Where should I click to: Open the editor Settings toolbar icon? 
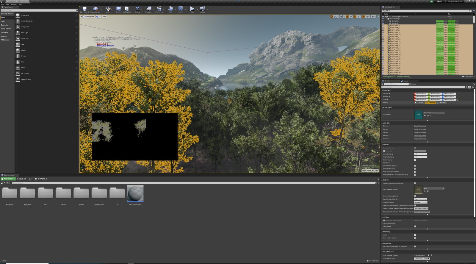coord(137,10)
